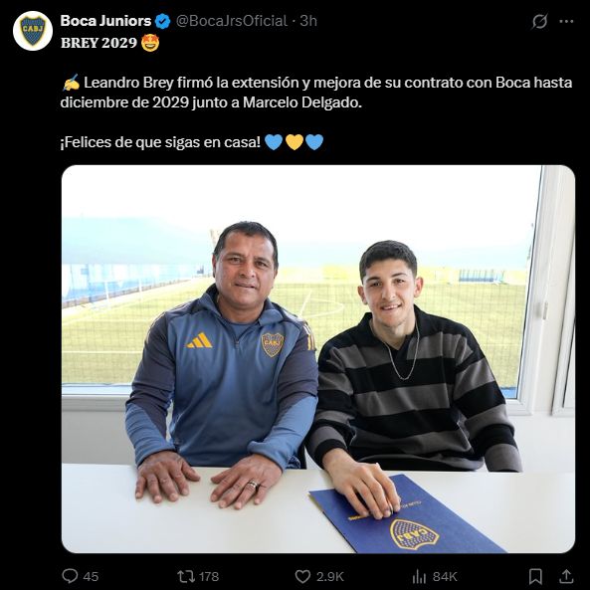Click the 84K views count
The width and height of the screenshot is (590, 590).
pos(445,576)
